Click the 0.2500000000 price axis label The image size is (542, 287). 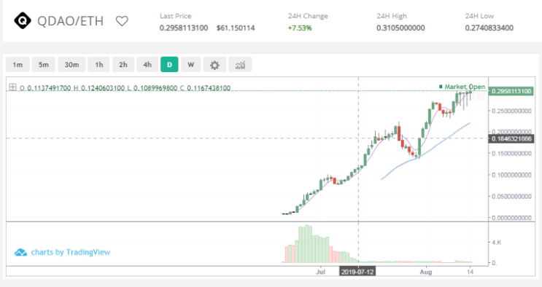511,111
